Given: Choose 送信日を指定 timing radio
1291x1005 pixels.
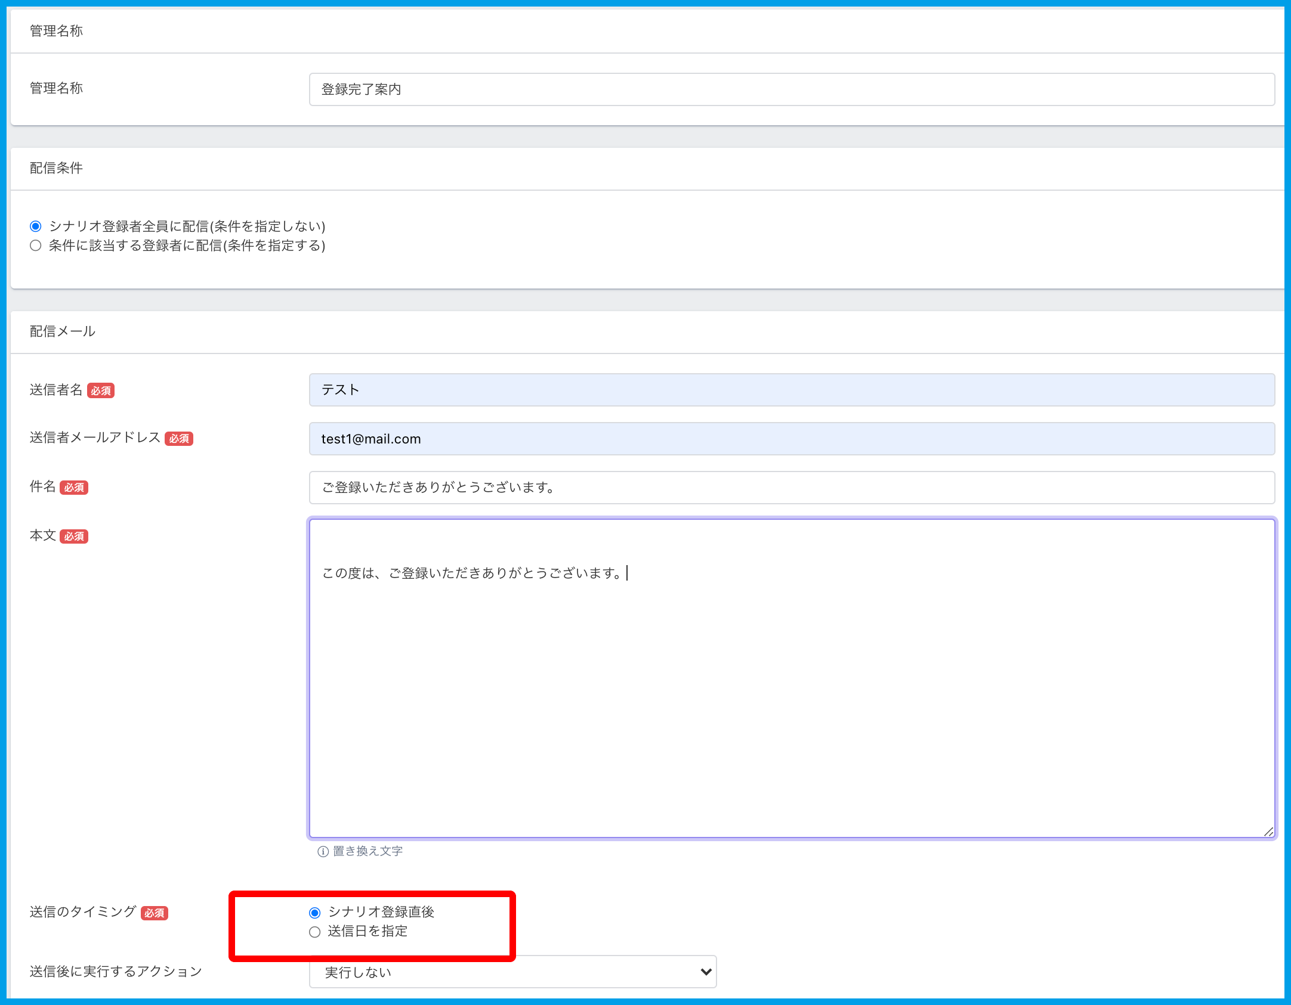Looking at the screenshot, I should (315, 932).
